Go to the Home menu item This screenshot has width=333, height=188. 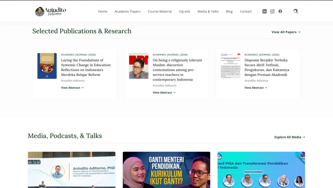102,11
